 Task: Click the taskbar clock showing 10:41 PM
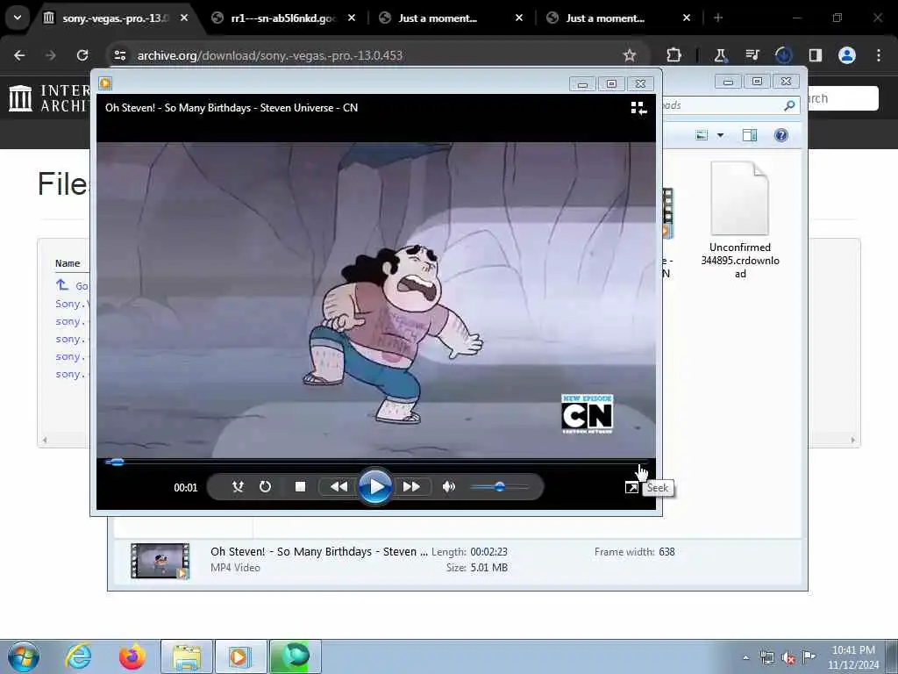pos(853,657)
